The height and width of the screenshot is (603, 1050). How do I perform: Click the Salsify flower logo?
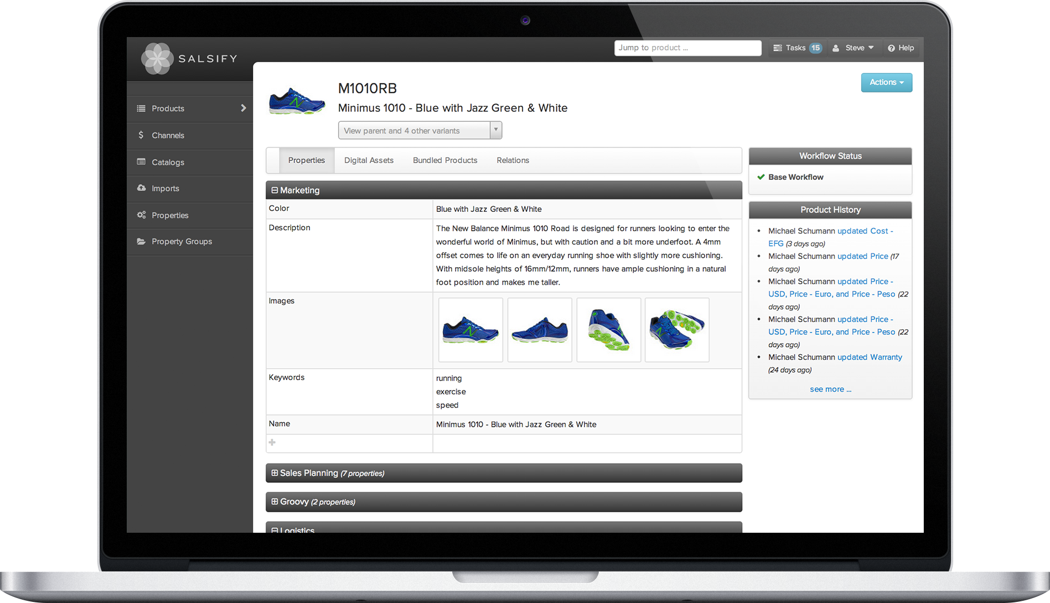pyautogui.click(x=158, y=58)
